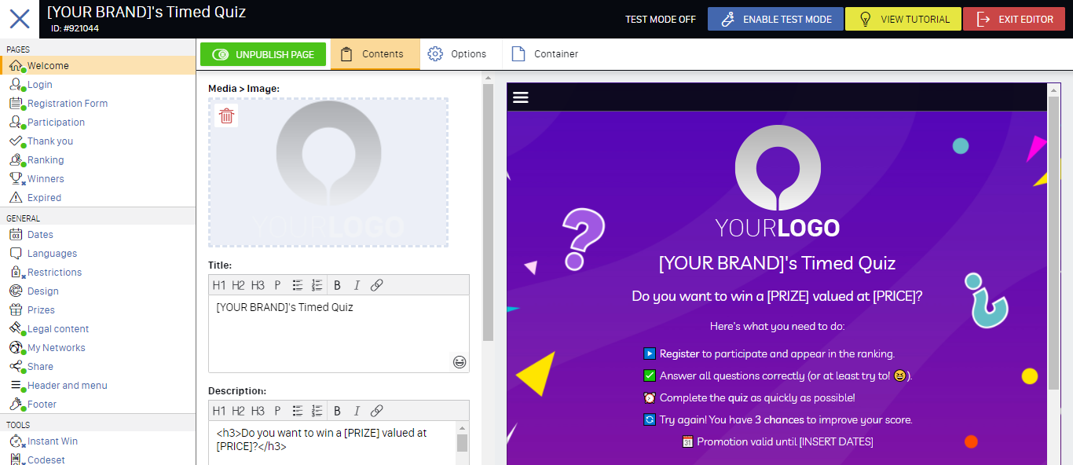Apply bulleted list to the Description text

(x=297, y=410)
